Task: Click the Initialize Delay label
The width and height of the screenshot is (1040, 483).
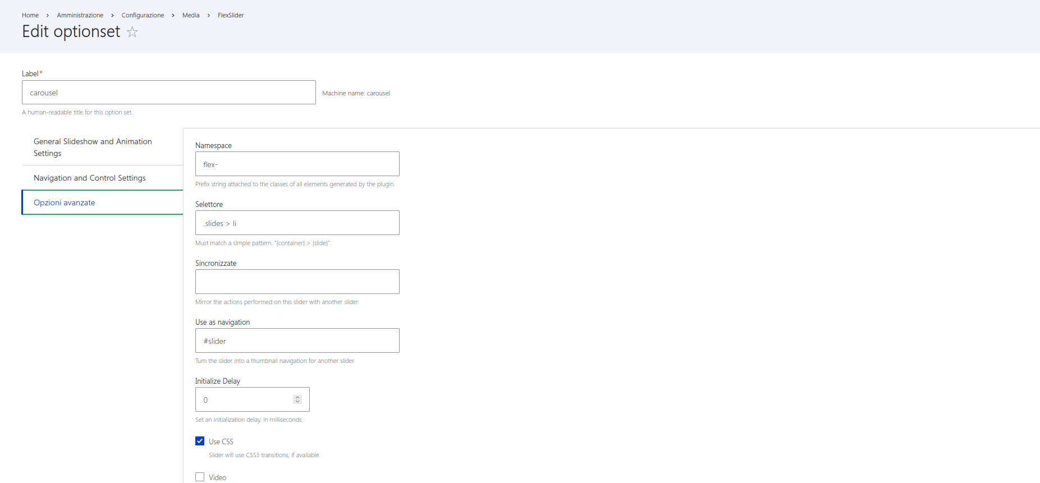Action: (x=218, y=381)
